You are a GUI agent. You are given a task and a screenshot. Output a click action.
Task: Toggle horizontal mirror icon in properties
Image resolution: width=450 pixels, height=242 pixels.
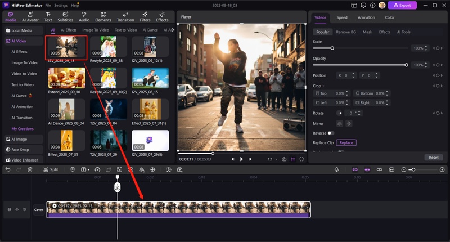340,123
